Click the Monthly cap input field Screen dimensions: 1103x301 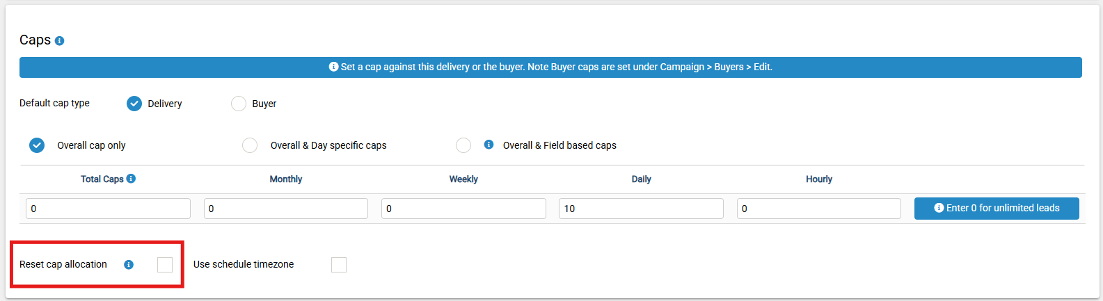[286, 209]
